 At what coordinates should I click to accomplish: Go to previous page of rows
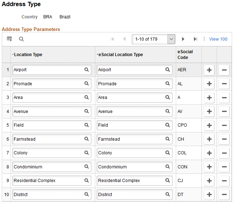(x=124, y=39)
